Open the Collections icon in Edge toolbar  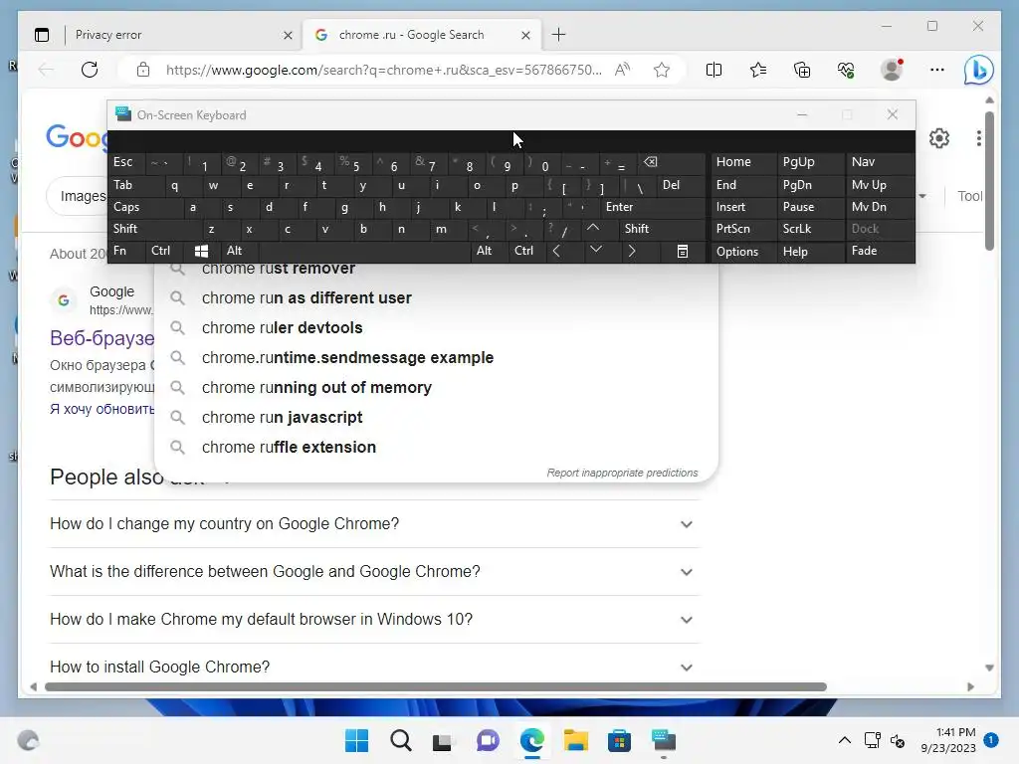802,70
